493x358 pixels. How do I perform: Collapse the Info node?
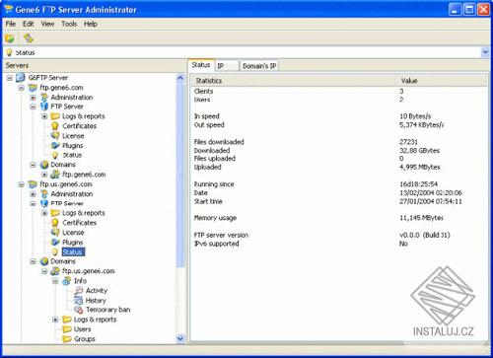[x=55, y=281]
